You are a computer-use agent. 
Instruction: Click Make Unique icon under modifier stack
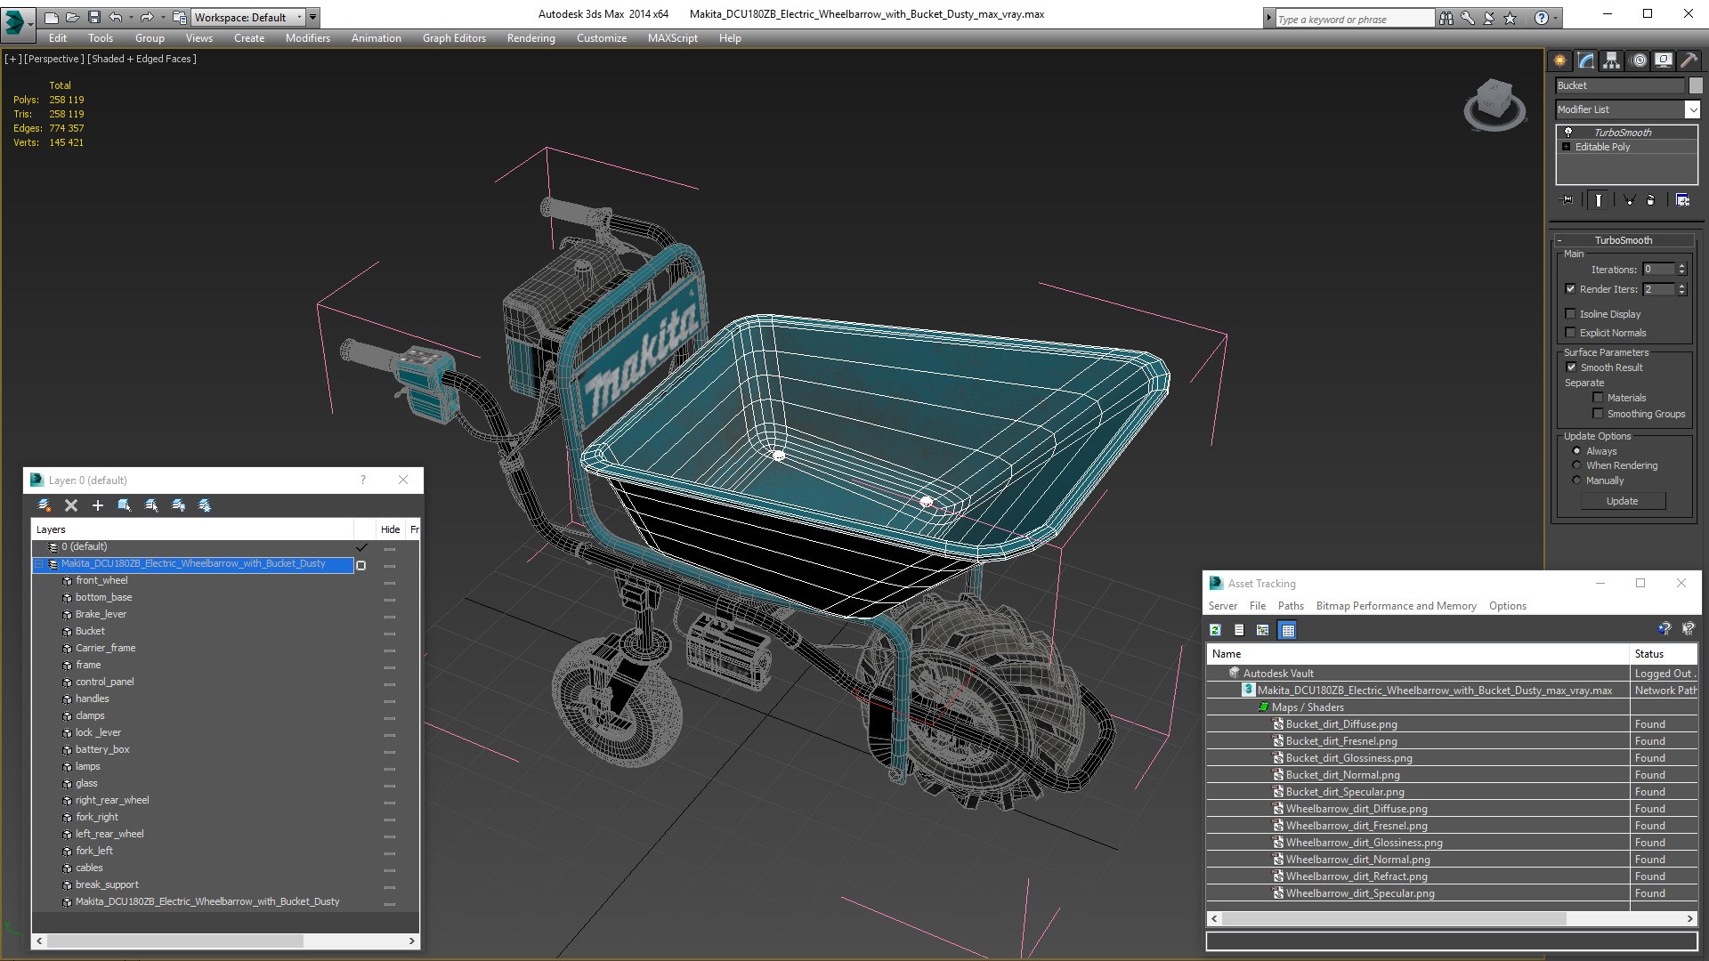pyautogui.click(x=1629, y=200)
